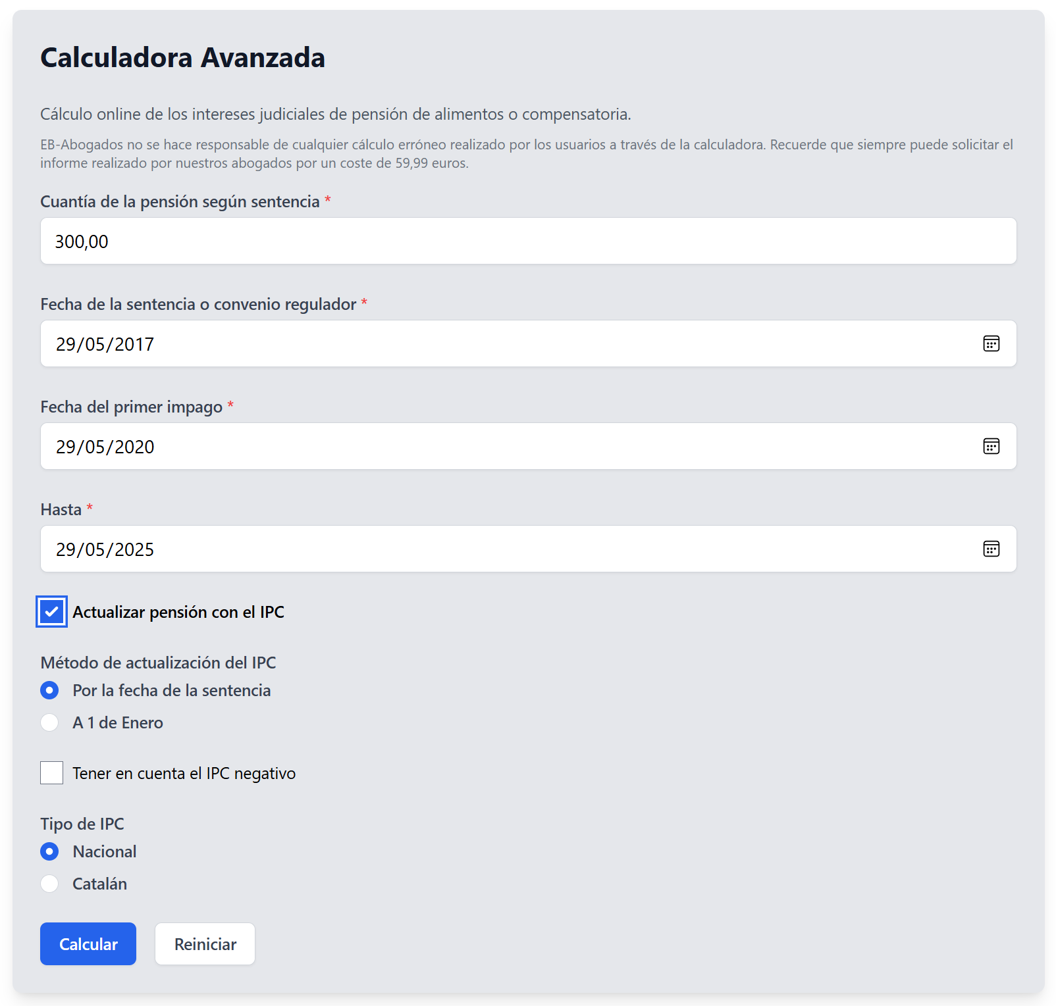The height and width of the screenshot is (1006, 1056).
Task: Open the calendar picker for primer impago
Action: (991, 446)
